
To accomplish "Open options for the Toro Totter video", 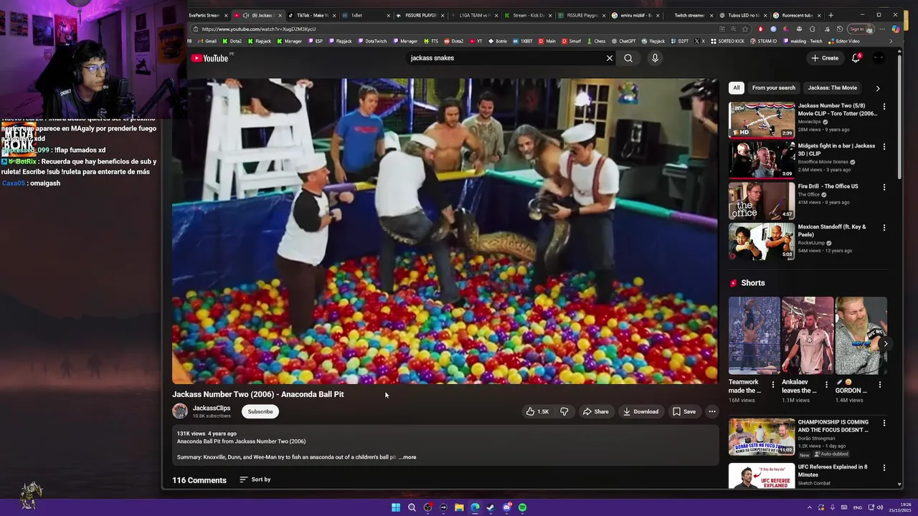I will [884, 107].
